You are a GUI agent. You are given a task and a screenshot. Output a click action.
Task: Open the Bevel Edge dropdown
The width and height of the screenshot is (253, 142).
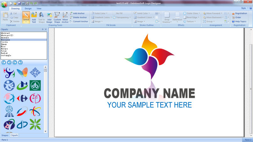191,17
